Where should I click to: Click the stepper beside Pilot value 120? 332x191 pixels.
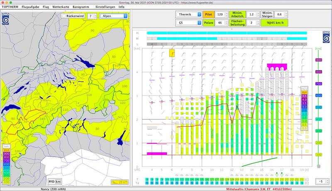[x=227, y=15]
